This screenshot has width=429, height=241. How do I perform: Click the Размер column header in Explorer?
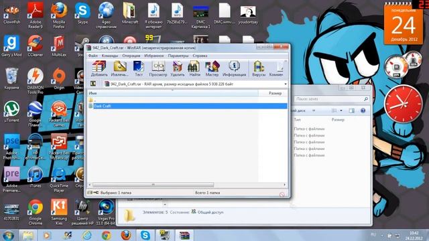coord(338,120)
